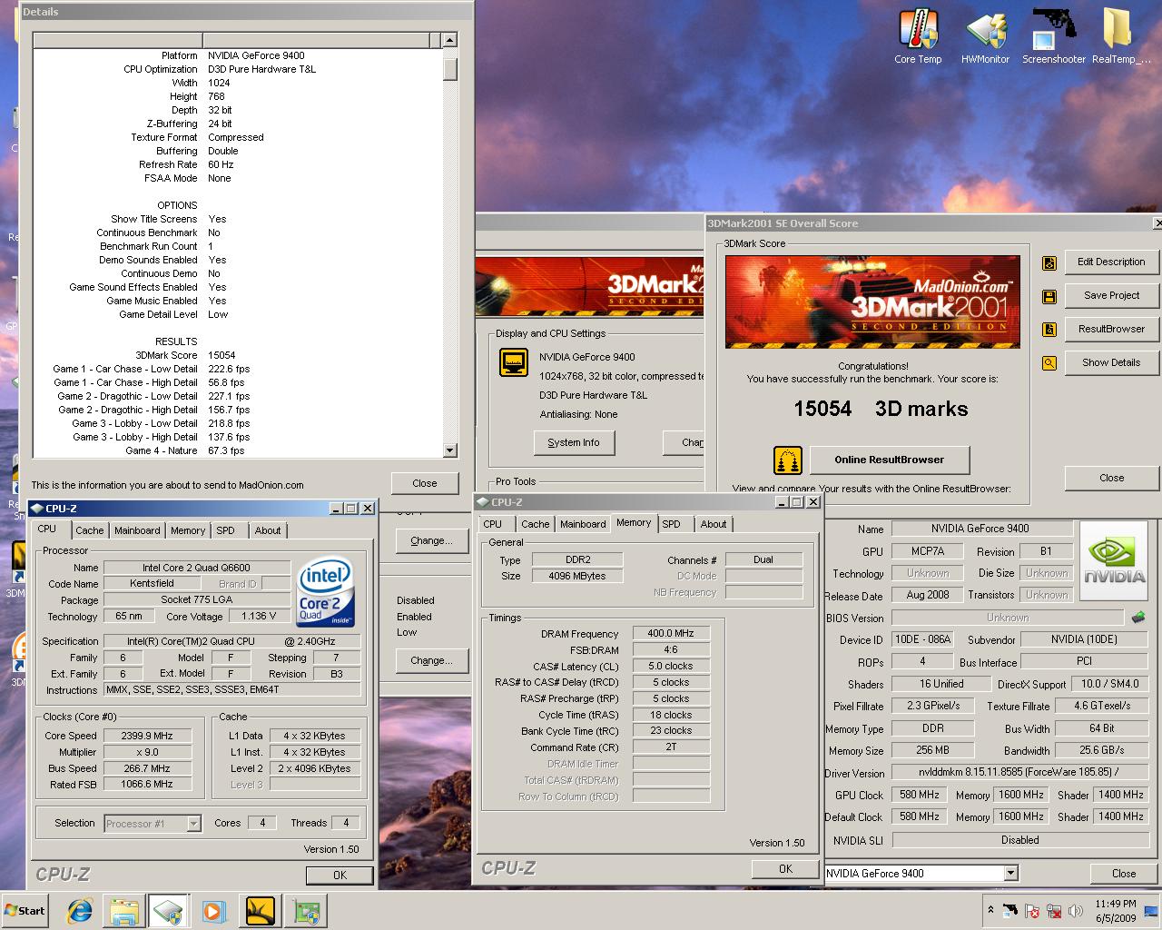The width and height of the screenshot is (1162, 930).
Task: Open the Processor #1 selection dropdown
Action: [153, 824]
